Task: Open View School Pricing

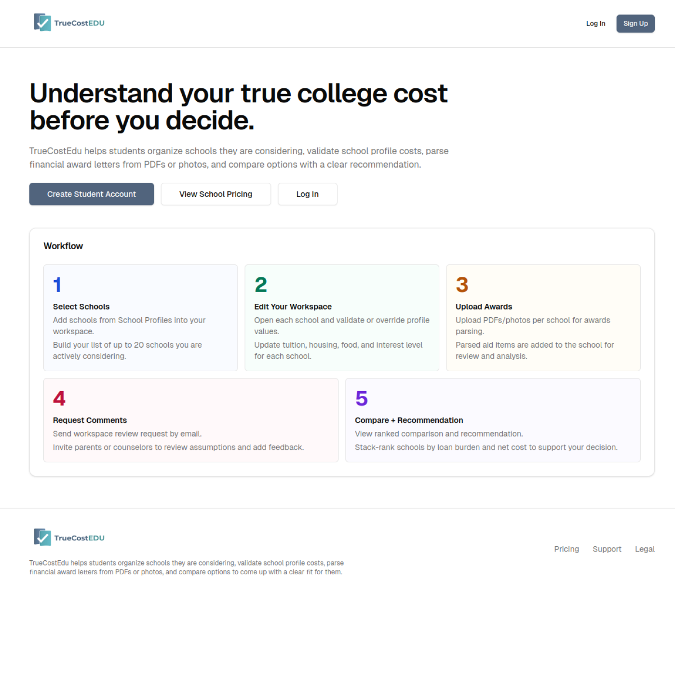Action: [x=216, y=194]
